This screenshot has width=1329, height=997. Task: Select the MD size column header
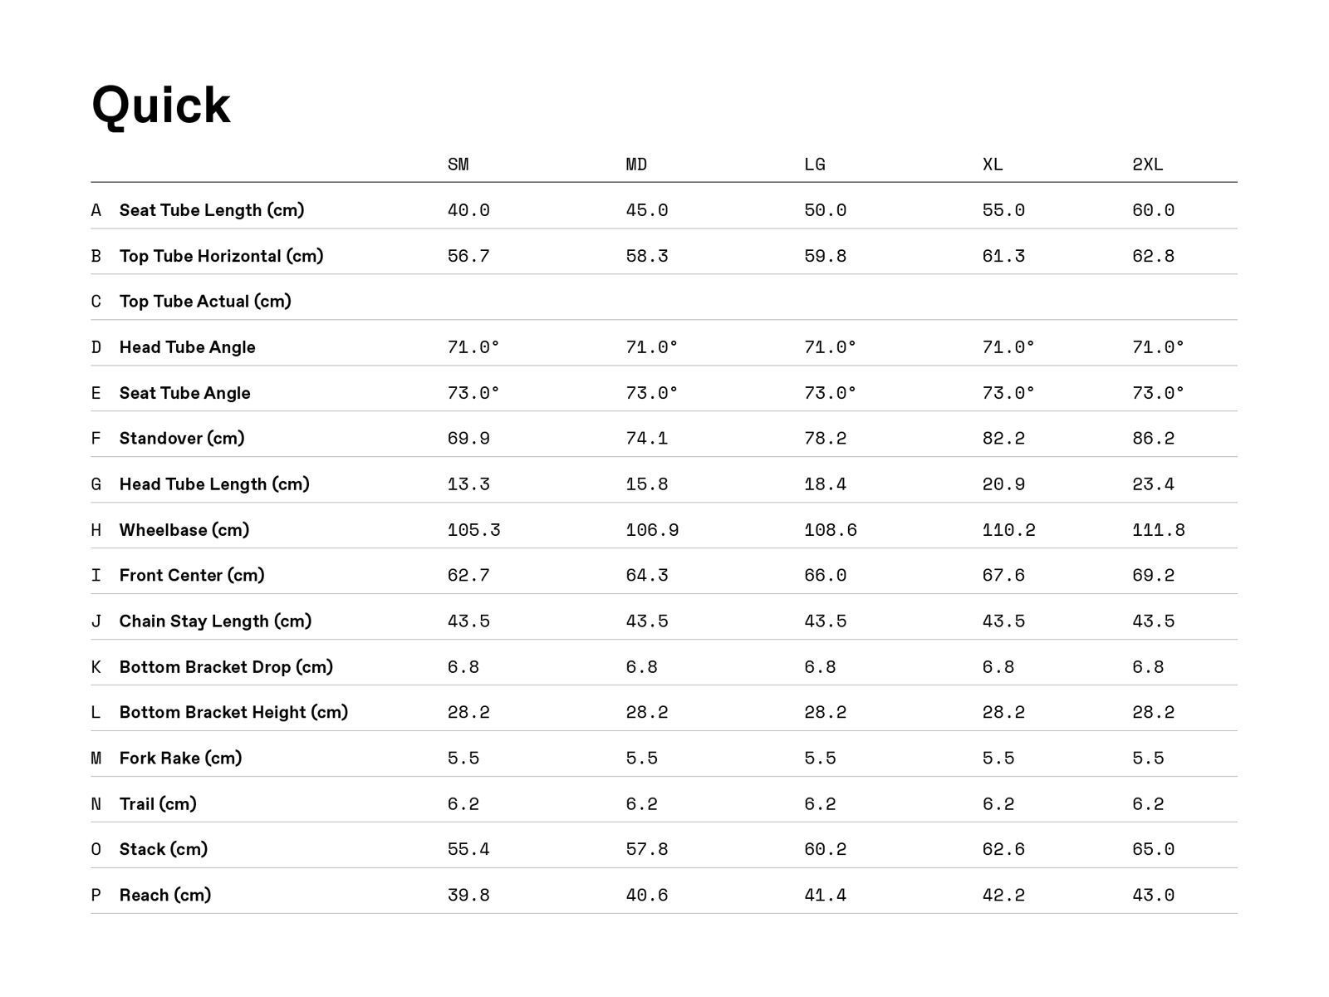636,165
